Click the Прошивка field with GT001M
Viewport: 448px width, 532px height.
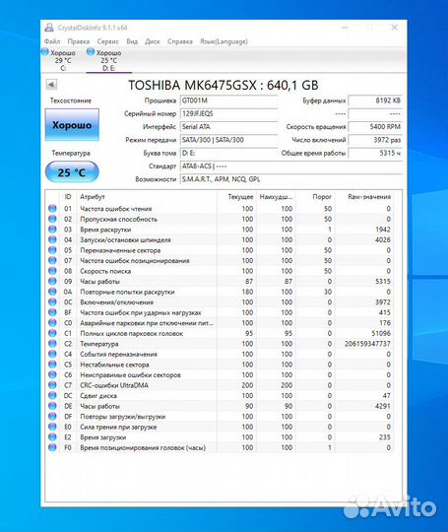228,100
